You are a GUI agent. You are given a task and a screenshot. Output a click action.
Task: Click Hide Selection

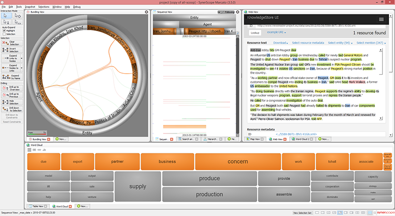pyautogui.click(x=12, y=102)
